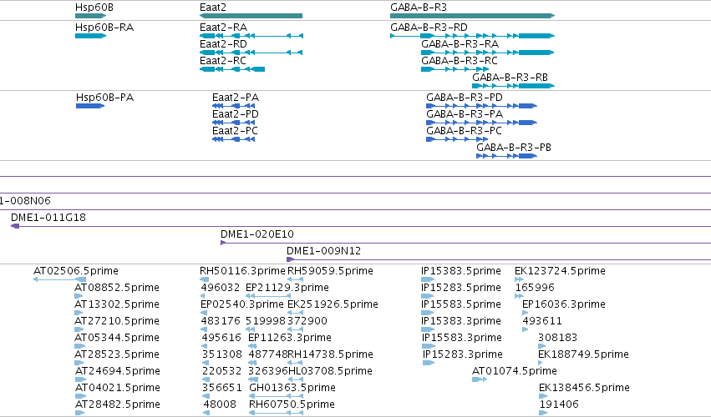This screenshot has width=711, height=417.
Task: Select the AT08852.5prime EST label
Action: pyautogui.click(x=117, y=288)
